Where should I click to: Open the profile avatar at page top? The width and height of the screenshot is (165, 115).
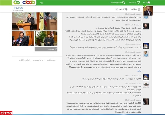point(148,11)
